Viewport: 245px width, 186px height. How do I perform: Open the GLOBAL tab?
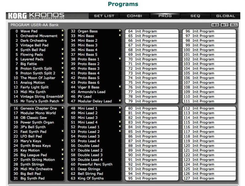click(226, 16)
